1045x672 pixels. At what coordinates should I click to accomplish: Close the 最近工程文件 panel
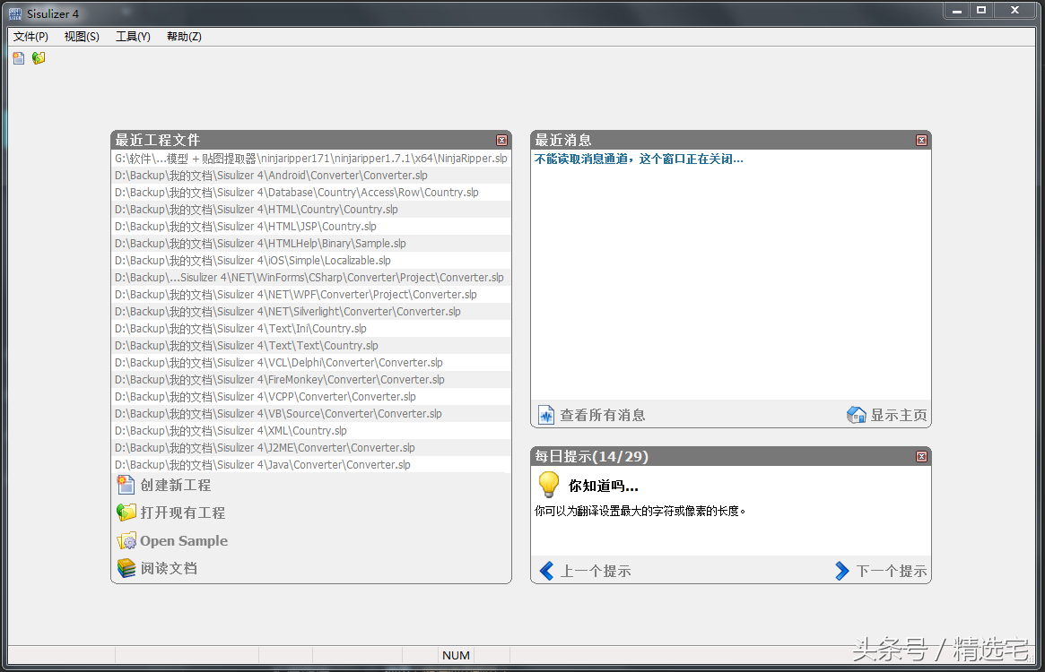point(501,140)
